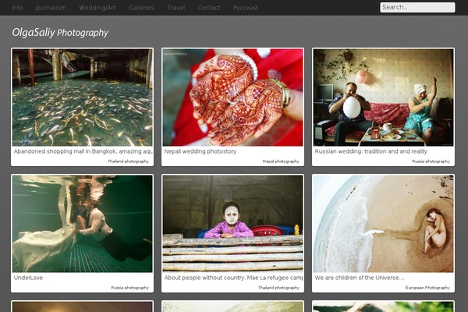
Task: Click the 'Nepali wedding photostory' title
Action: point(200,151)
